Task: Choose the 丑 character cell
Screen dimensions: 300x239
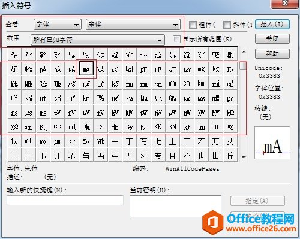Action: 130,155
